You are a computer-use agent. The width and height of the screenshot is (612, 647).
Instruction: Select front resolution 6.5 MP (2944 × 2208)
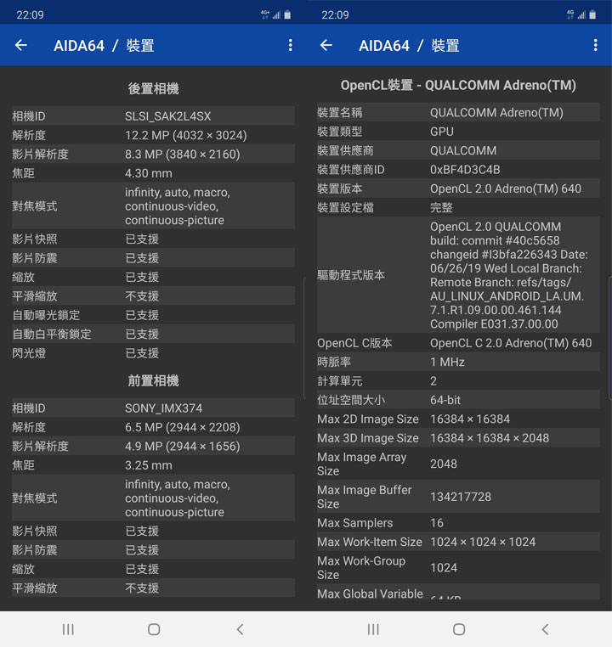[183, 427]
